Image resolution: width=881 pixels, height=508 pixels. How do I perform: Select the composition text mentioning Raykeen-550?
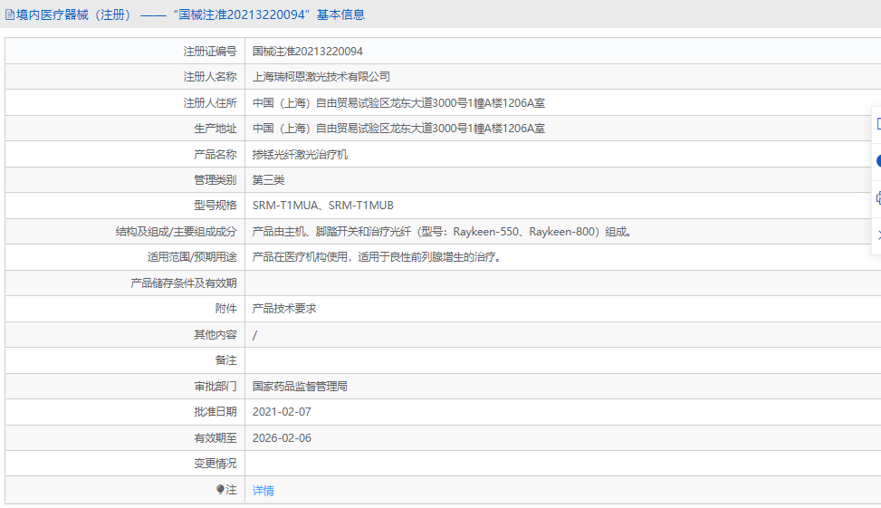click(x=443, y=232)
